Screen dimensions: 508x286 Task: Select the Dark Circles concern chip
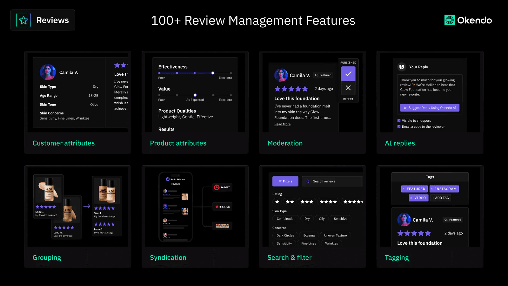[285, 235]
